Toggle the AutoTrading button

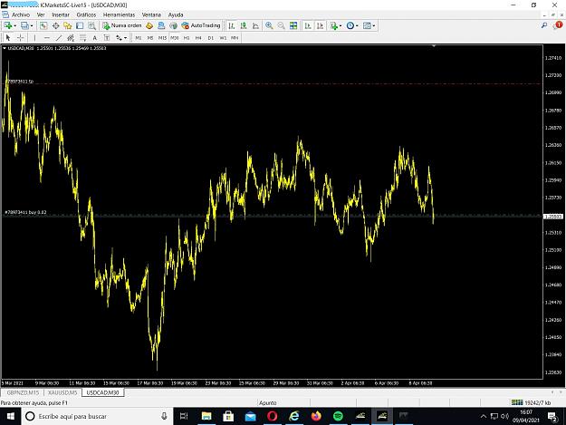pos(201,25)
